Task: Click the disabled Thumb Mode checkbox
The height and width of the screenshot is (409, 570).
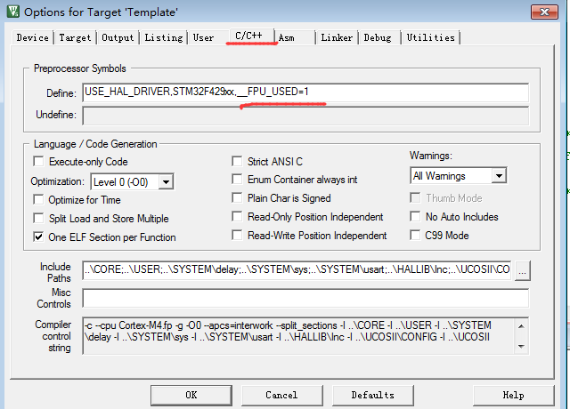Action: point(415,197)
